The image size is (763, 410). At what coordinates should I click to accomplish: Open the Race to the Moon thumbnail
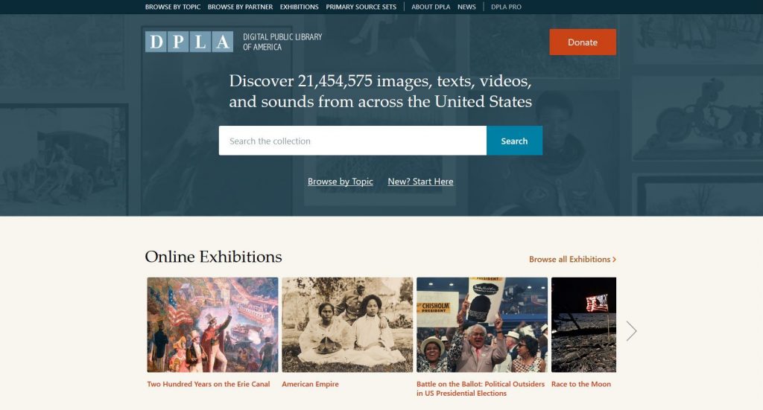coord(583,324)
